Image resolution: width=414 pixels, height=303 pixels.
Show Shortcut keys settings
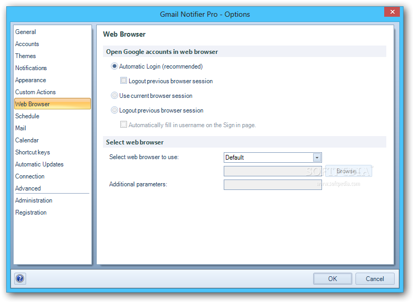32,152
